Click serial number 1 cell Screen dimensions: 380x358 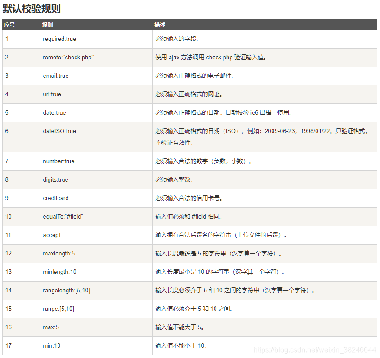pos(21,39)
